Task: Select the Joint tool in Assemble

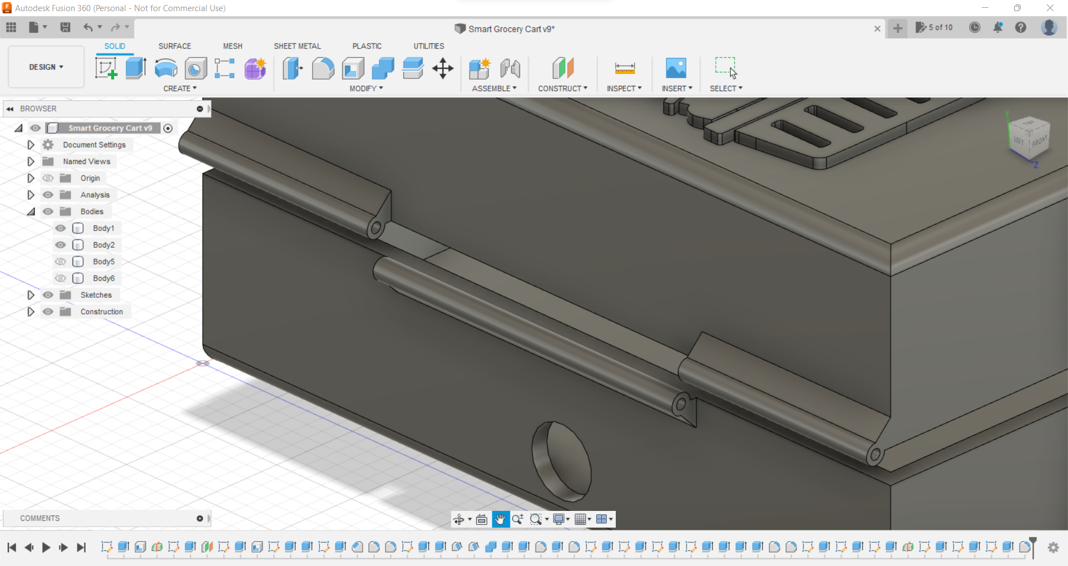Action: click(510, 68)
